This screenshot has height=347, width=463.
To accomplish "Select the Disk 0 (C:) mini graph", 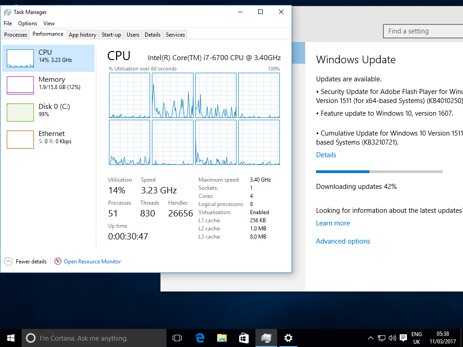I will point(20,113).
